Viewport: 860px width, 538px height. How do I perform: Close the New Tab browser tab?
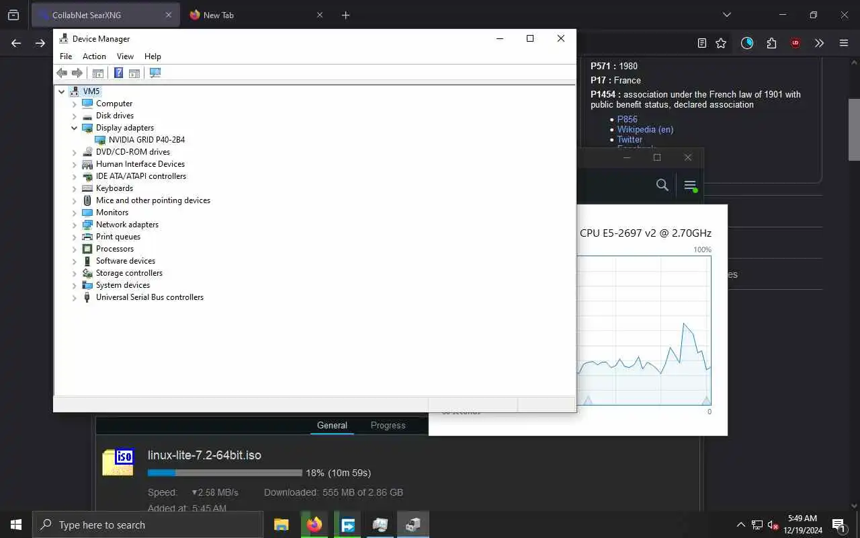click(320, 15)
